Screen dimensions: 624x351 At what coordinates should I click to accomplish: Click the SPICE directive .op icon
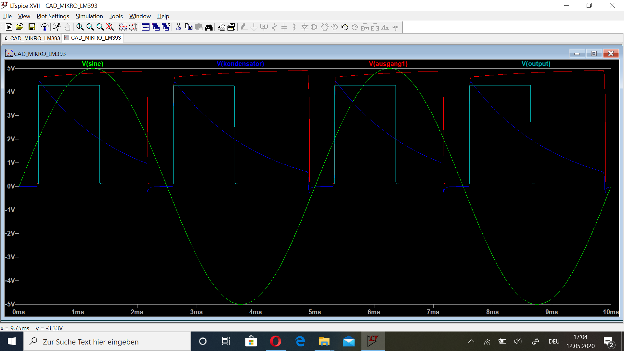coord(395,27)
